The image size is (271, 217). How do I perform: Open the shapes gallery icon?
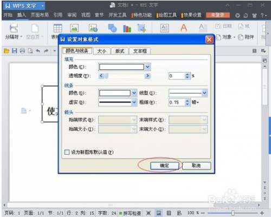pos(112,28)
